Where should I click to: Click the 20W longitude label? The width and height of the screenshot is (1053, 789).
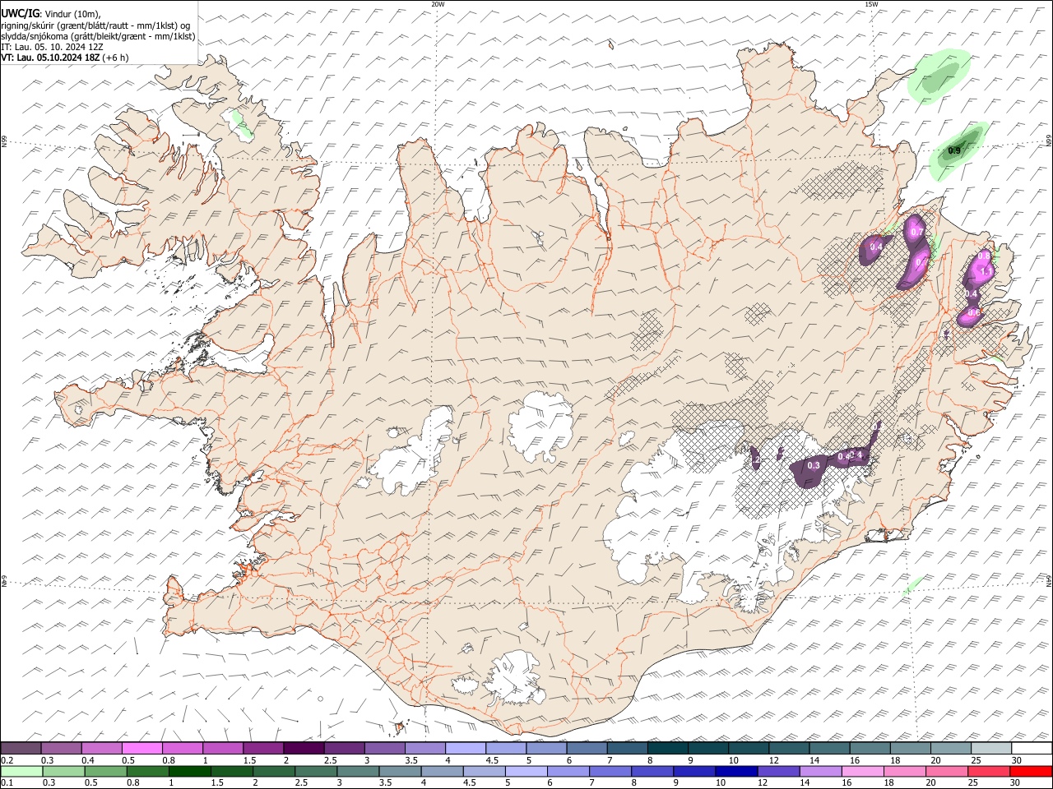[x=438, y=4]
